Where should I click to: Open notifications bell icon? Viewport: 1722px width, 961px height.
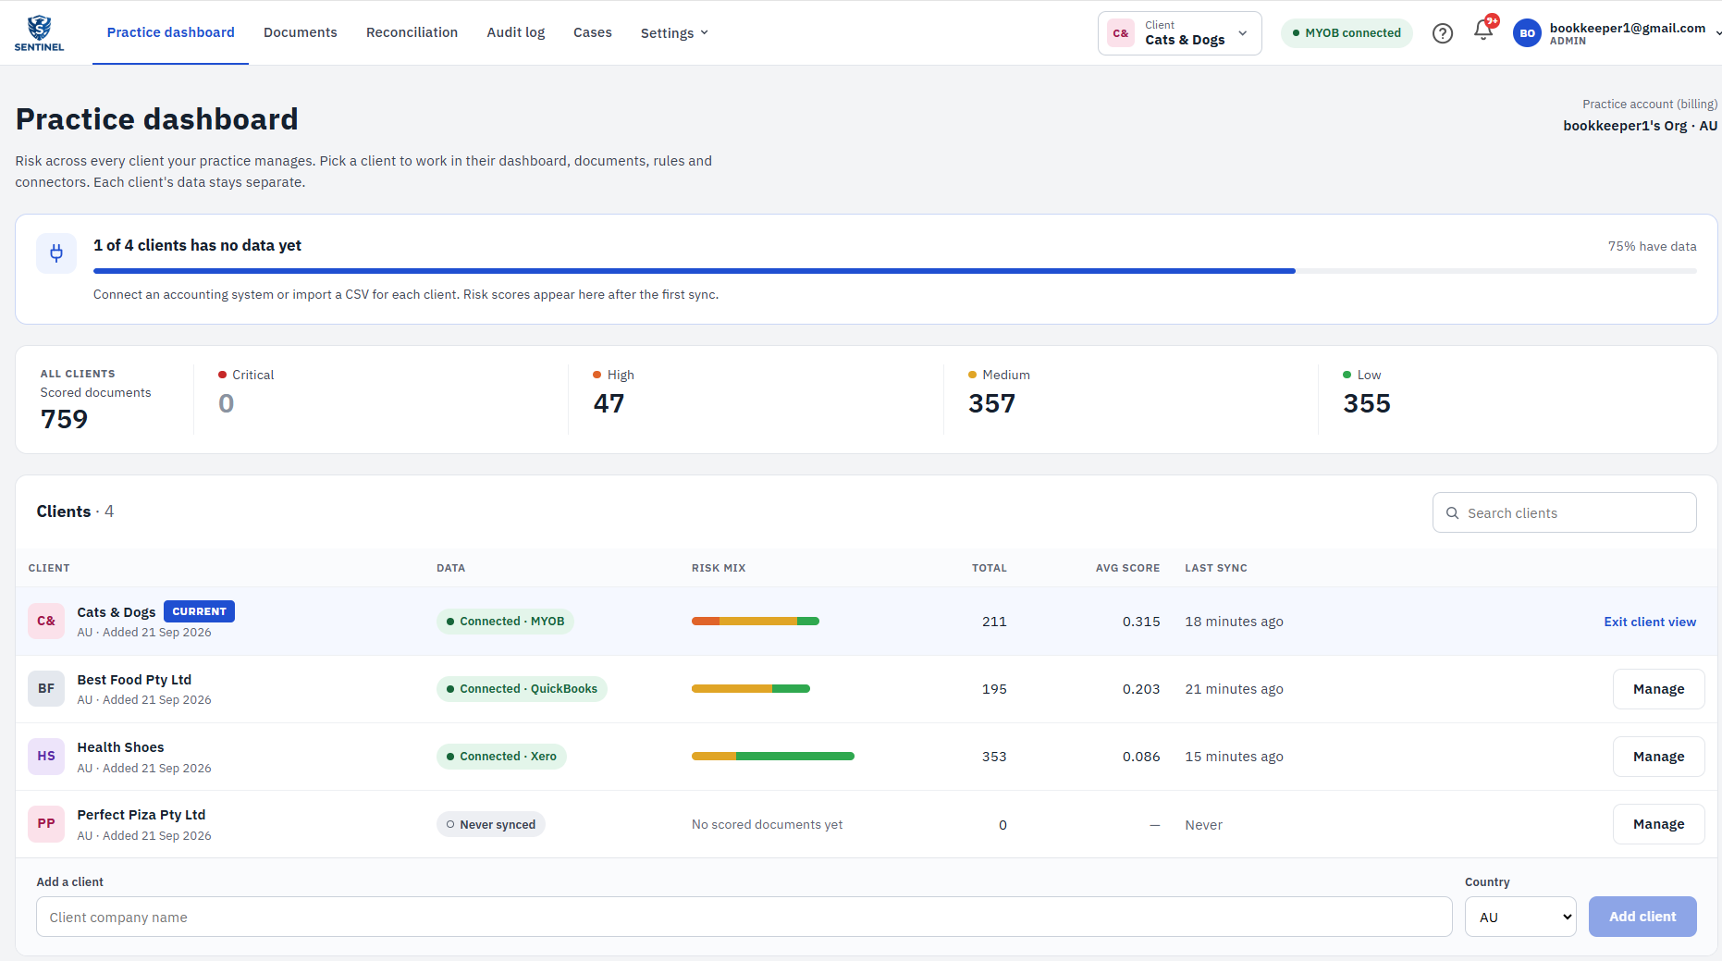point(1482,31)
